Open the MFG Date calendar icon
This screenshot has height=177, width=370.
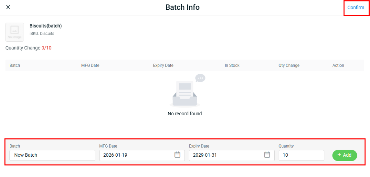tap(177, 155)
